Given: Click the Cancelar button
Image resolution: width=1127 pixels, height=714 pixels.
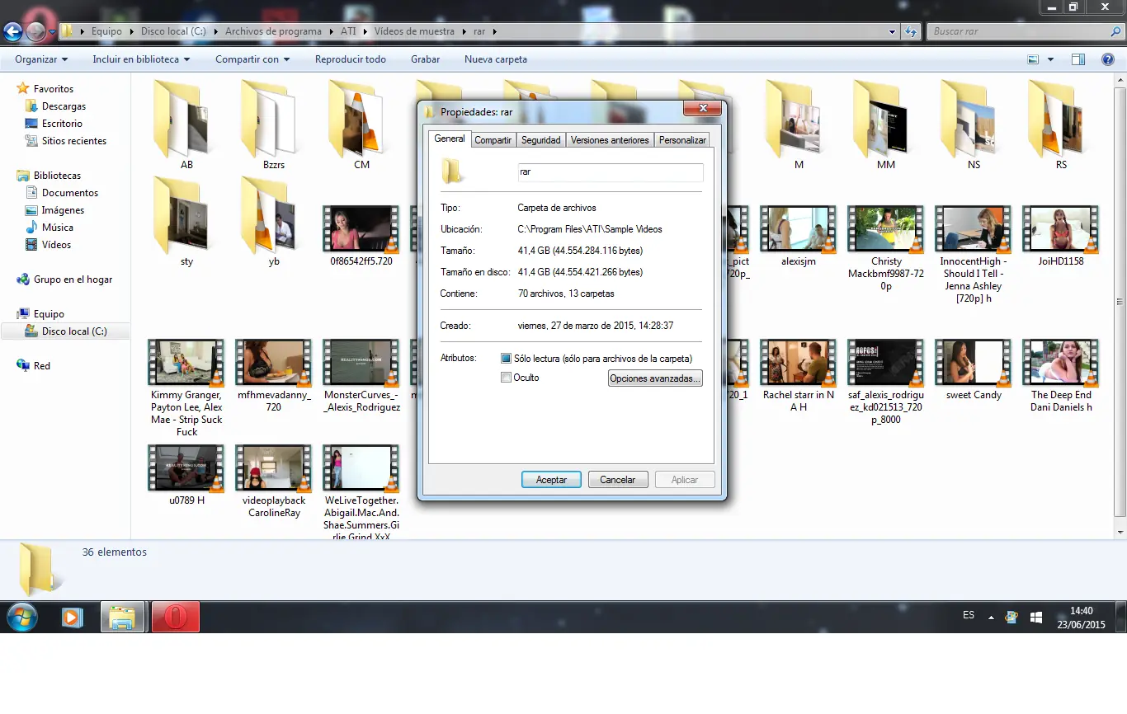Looking at the screenshot, I should coord(617,480).
